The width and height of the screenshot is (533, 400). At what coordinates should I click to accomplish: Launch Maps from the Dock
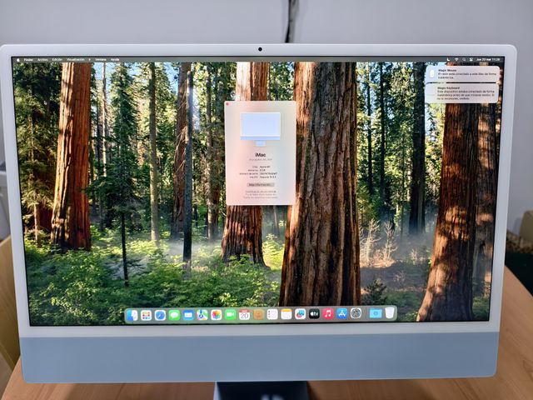(x=202, y=315)
